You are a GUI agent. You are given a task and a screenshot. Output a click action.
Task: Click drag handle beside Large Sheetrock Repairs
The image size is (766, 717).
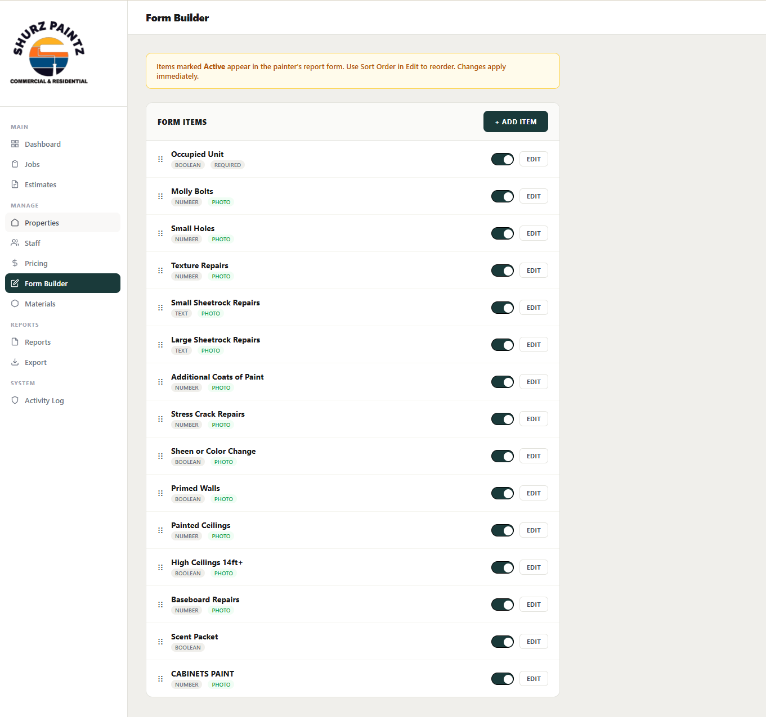tap(160, 345)
